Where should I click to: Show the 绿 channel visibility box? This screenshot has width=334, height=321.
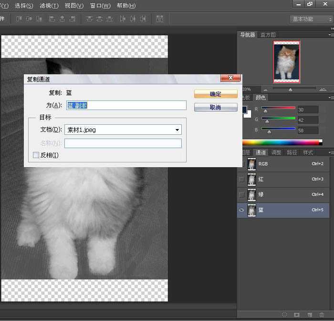pyautogui.click(x=241, y=195)
